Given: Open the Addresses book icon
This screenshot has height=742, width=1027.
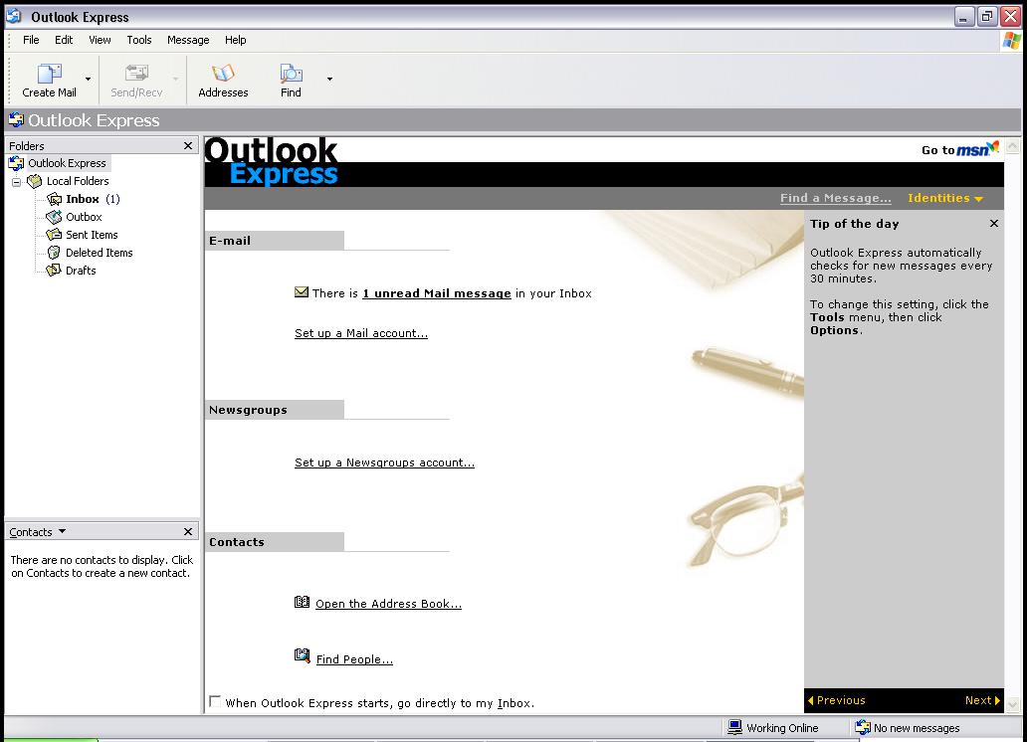Looking at the screenshot, I should coord(223,73).
